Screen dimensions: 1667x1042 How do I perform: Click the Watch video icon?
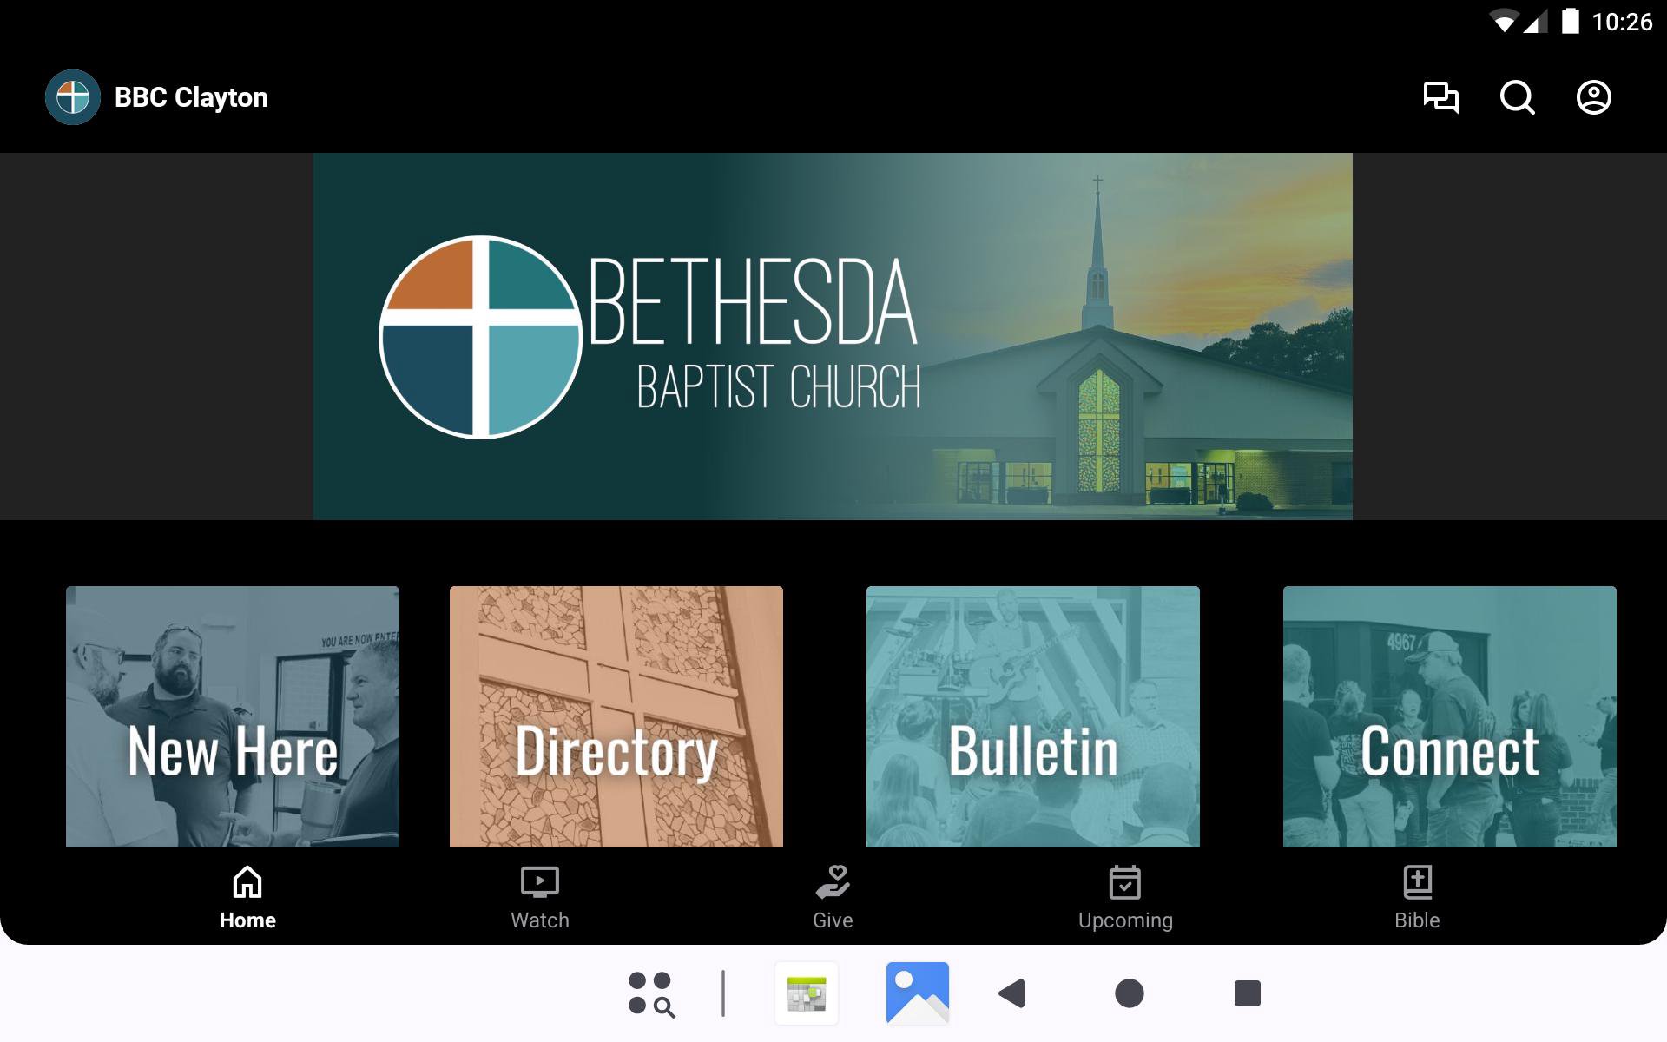pos(539,882)
